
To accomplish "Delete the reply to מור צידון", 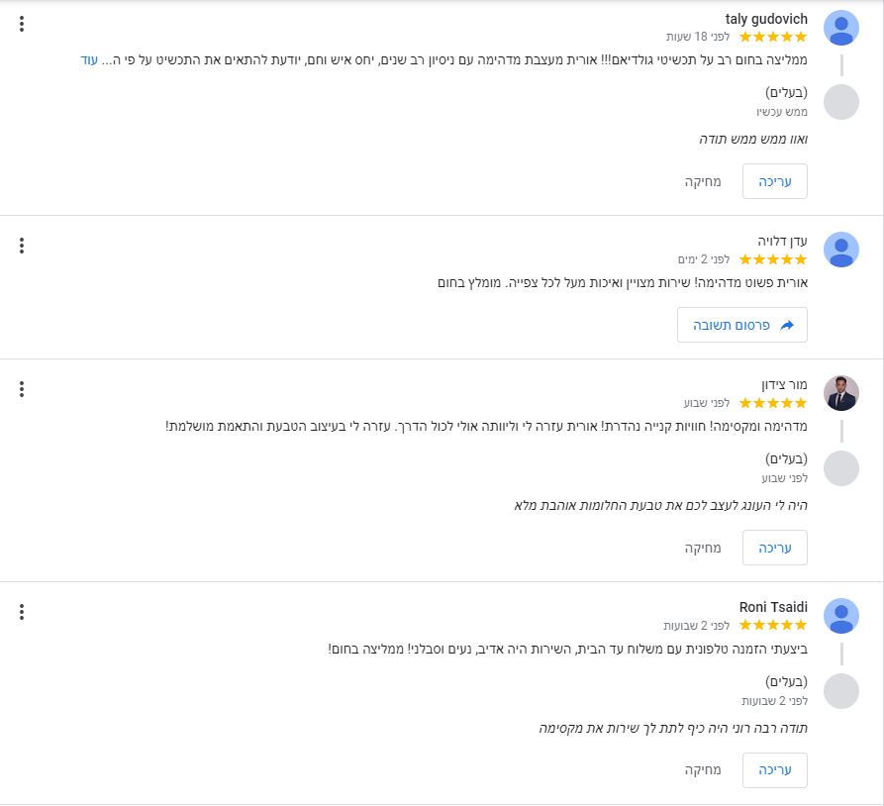I will 703,548.
